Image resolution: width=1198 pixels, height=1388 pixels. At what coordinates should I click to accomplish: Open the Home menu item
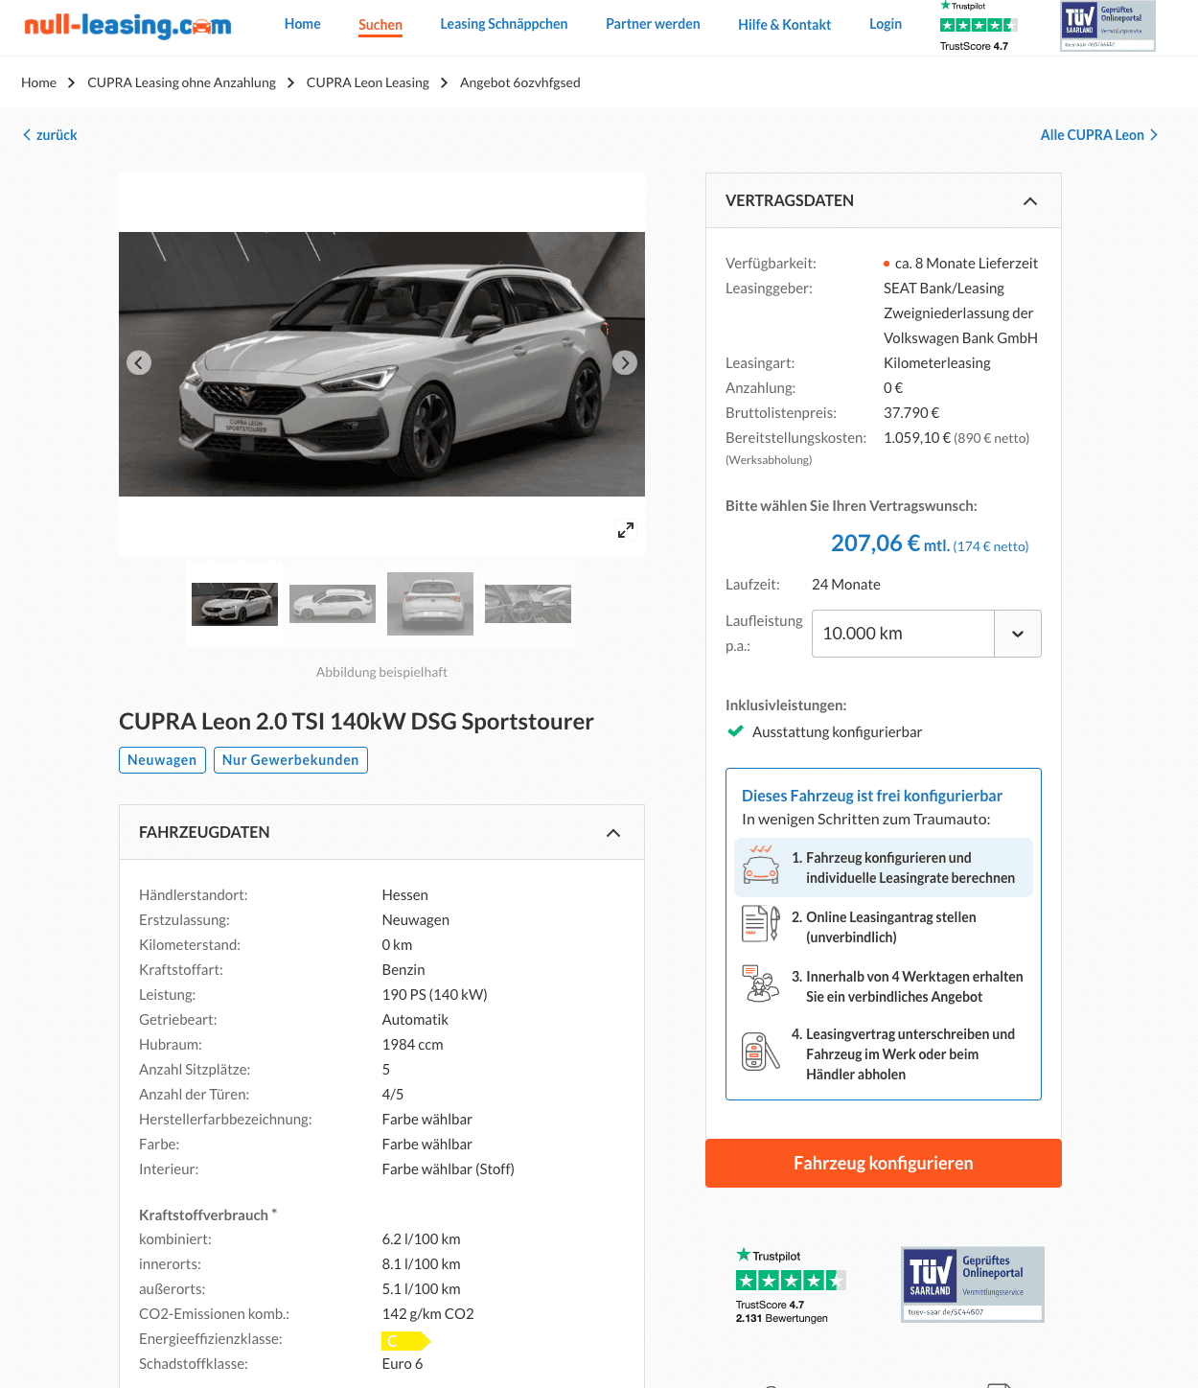coord(302,24)
